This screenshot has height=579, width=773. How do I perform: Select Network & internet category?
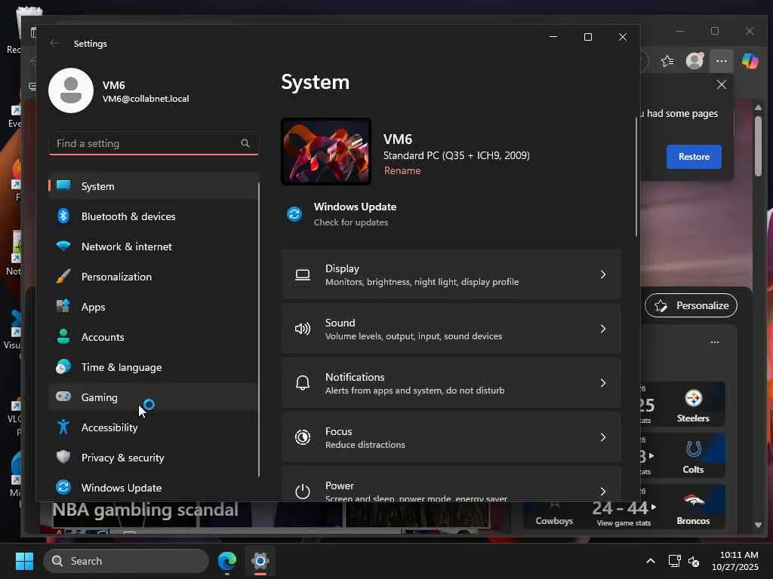153,247
